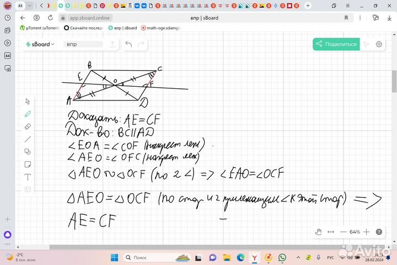The height and width of the screenshot is (265, 397).
Task: Add a sticky note
Action: point(28,165)
